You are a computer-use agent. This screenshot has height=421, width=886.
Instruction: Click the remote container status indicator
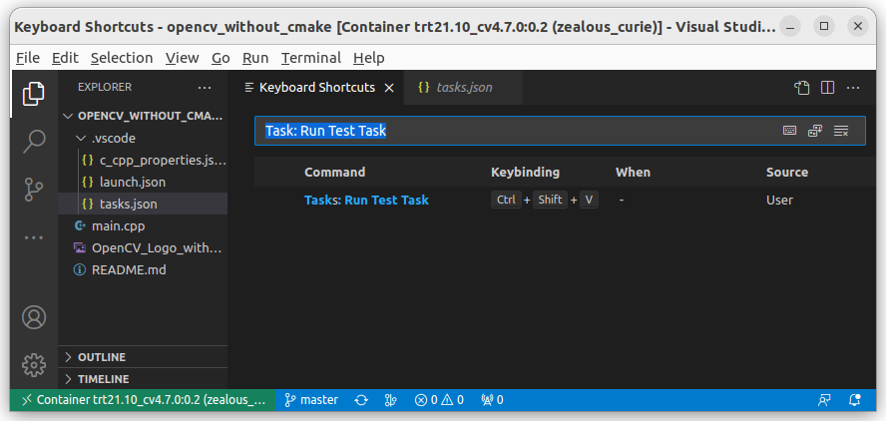(x=143, y=400)
